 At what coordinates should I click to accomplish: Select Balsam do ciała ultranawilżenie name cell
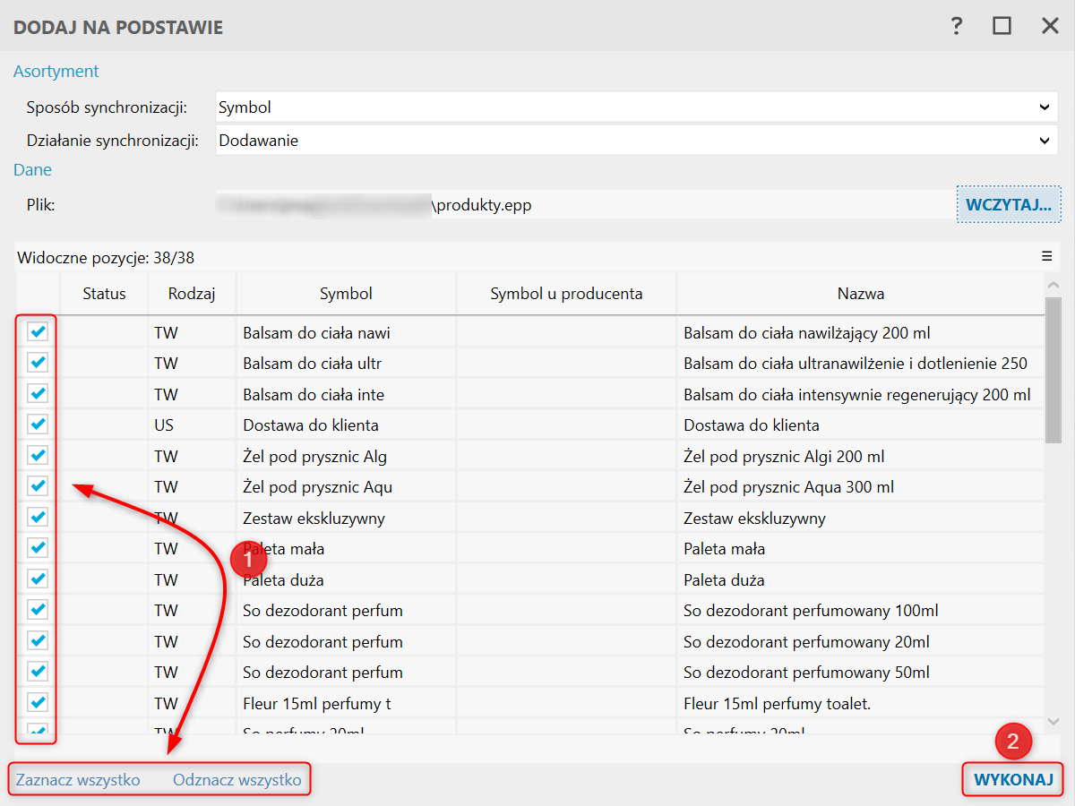[x=860, y=364]
